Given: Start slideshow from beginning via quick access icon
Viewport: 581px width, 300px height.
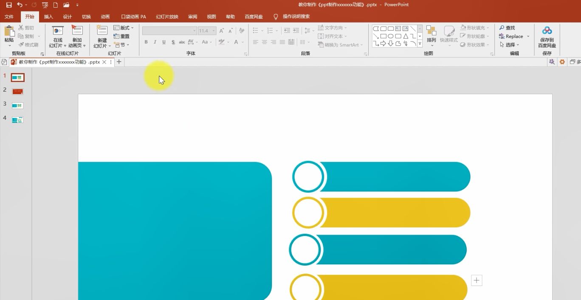Looking at the screenshot, I should (45, 5).
